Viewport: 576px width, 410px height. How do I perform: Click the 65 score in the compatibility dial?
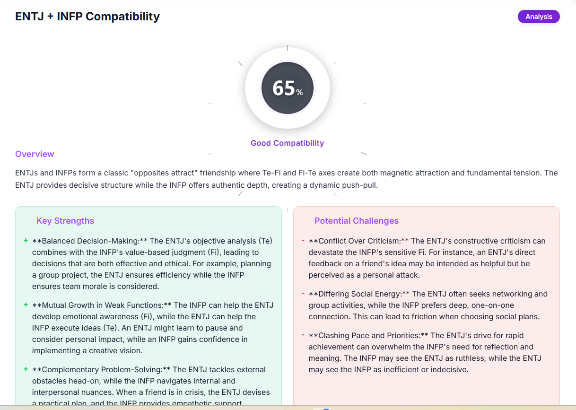[x=284, y=87]
